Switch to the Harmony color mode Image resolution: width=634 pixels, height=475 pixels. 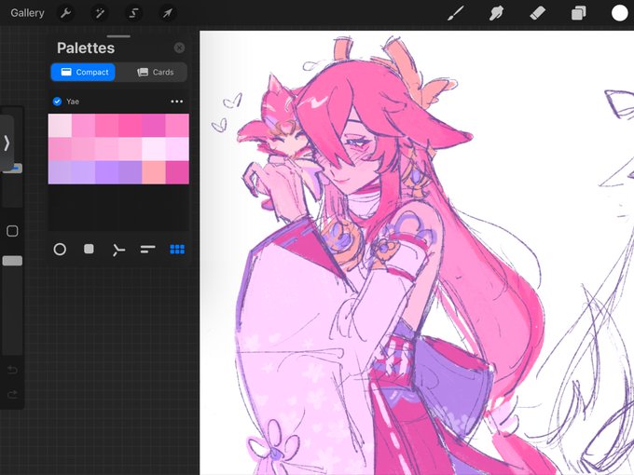coord(118,250)
